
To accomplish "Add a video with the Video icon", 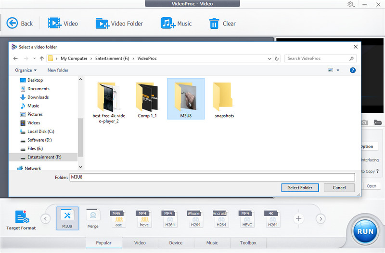I will pyautogui.click(x=54, y=23).
